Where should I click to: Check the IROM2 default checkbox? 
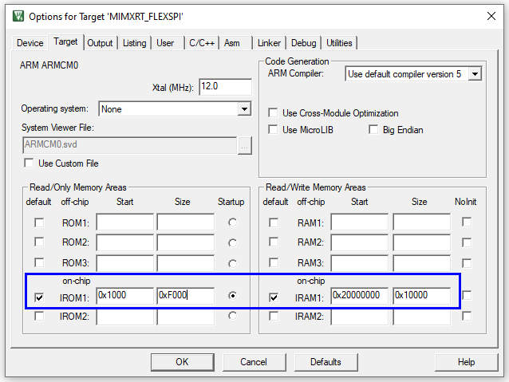coord(39,316)
